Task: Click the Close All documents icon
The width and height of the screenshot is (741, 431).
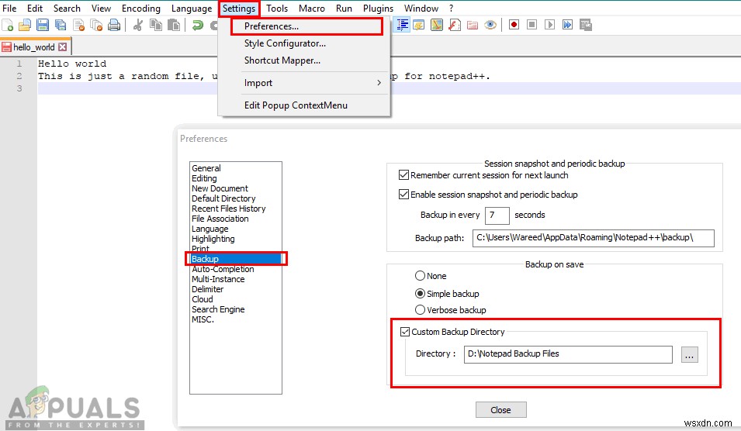Action: pos(96,25)
